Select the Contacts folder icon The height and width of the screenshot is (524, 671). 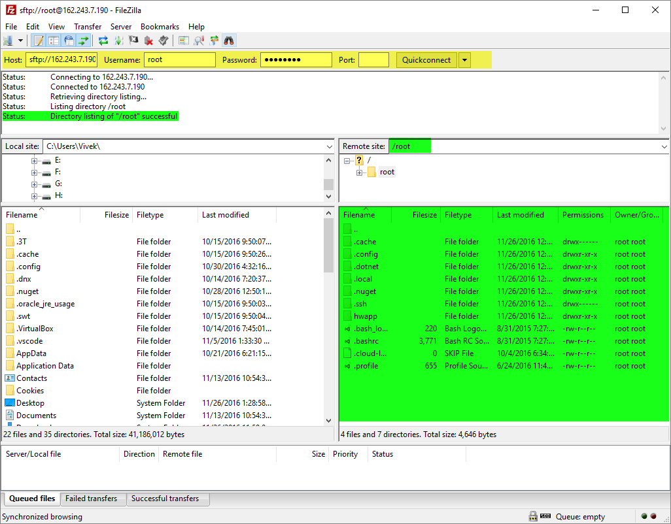[9, 378]
